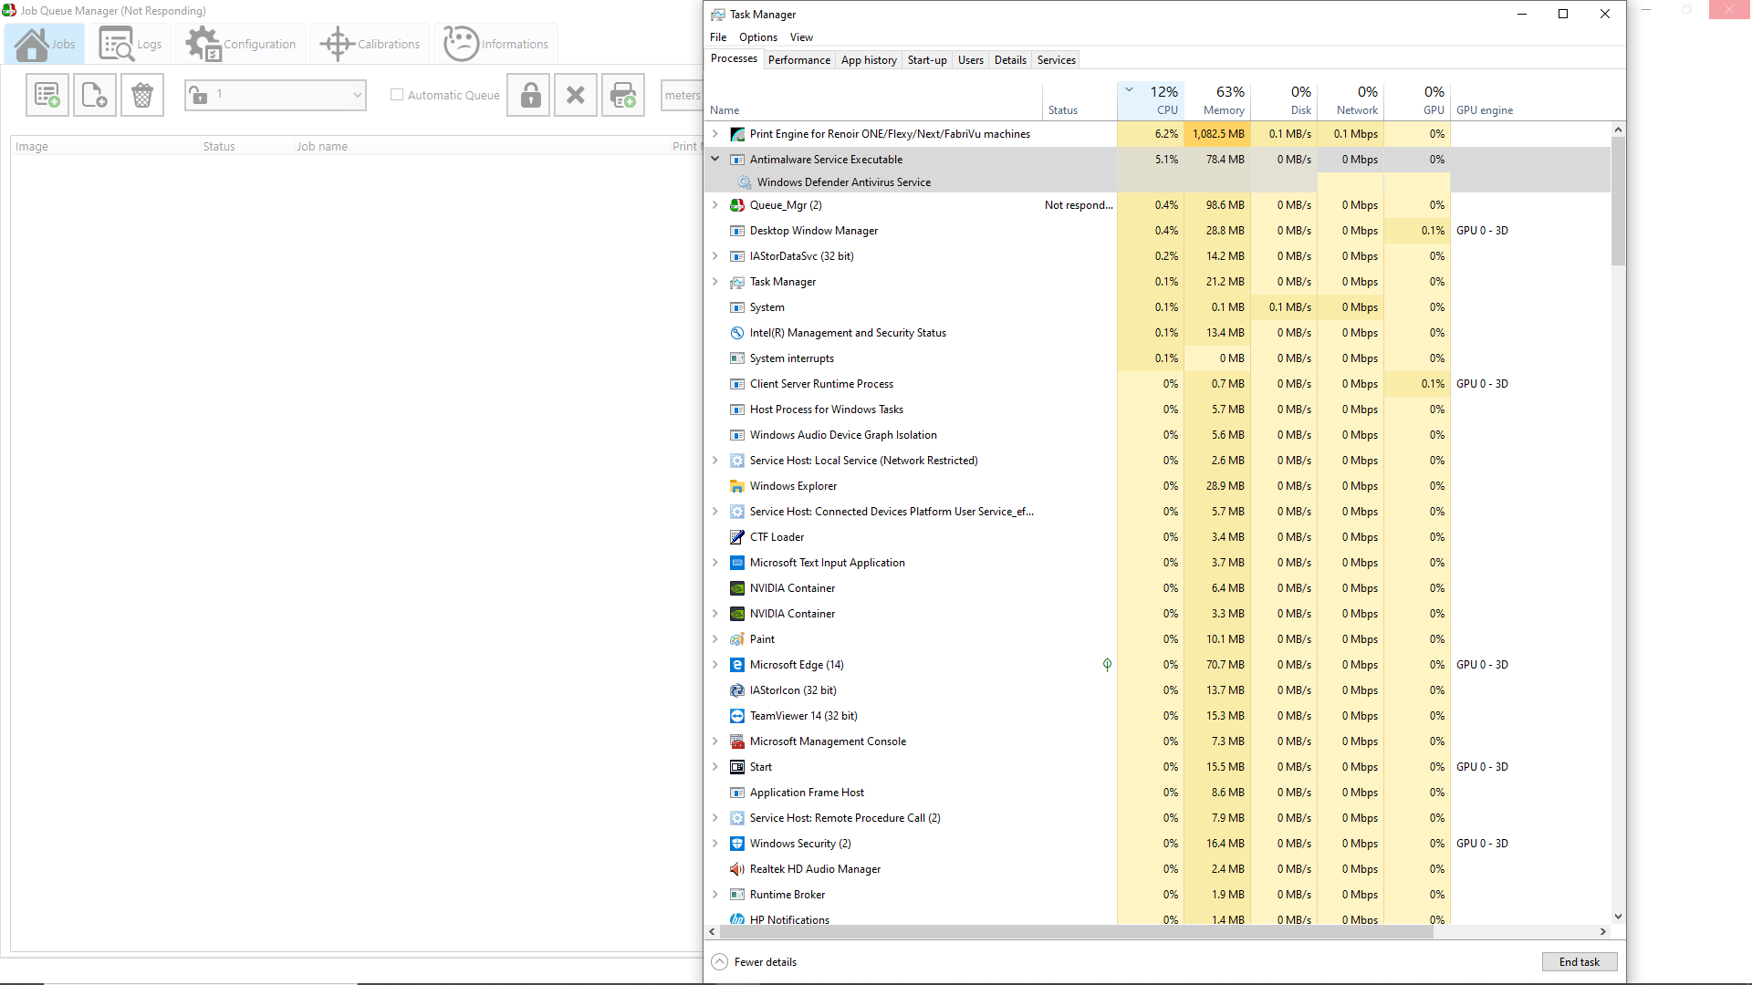Switch to the Performance tab
The width and height of the screenshot is (1752, 985).
pos(799,60)
